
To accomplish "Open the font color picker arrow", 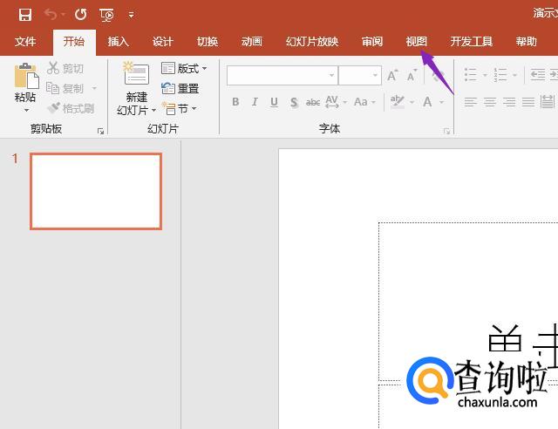I will tap(442, 103).
